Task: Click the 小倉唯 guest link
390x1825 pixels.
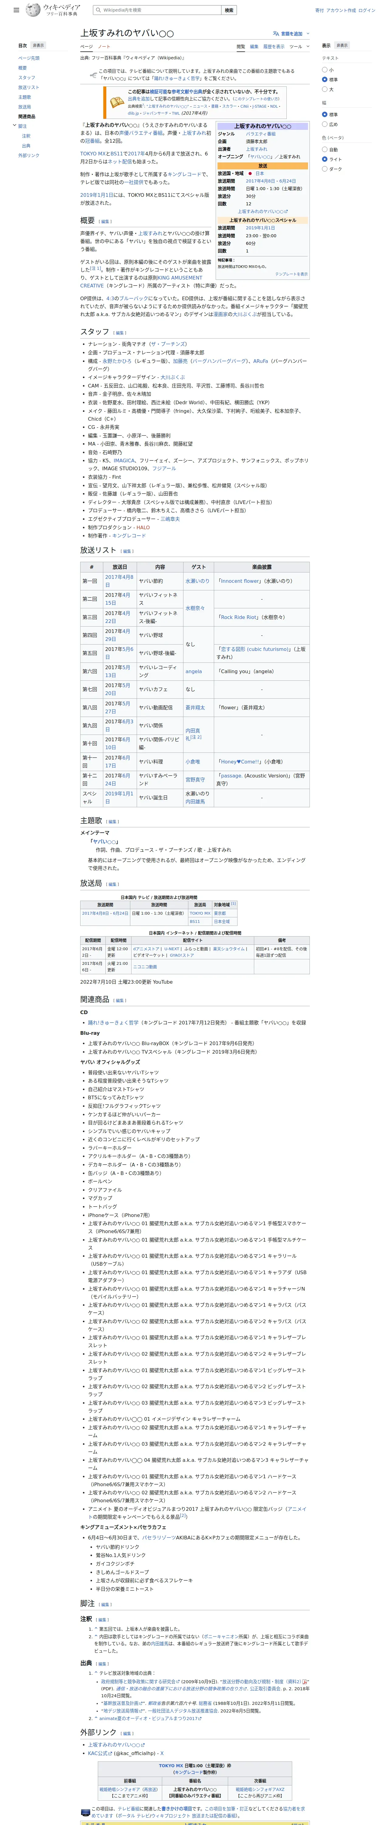Action: pos(193,762)
